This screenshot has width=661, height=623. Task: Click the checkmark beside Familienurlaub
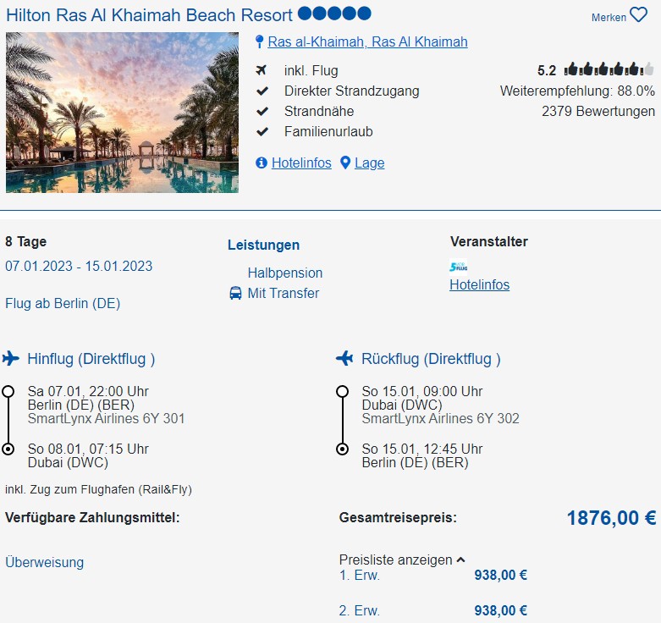262,131
